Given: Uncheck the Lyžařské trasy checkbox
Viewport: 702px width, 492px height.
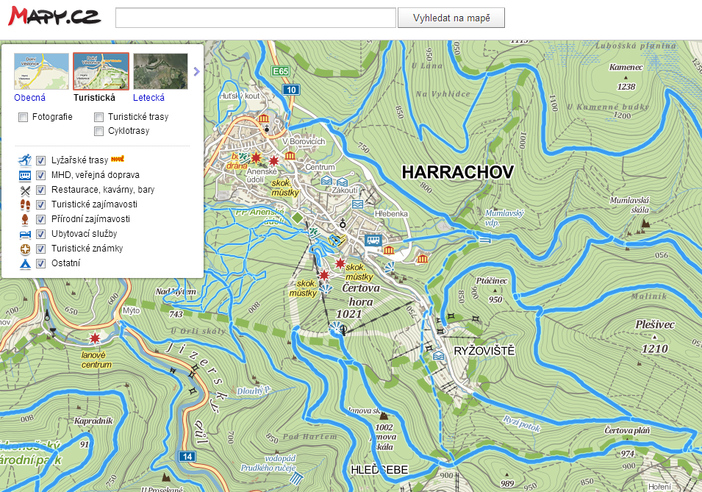Looking at the screenshot, I should 41,160.
